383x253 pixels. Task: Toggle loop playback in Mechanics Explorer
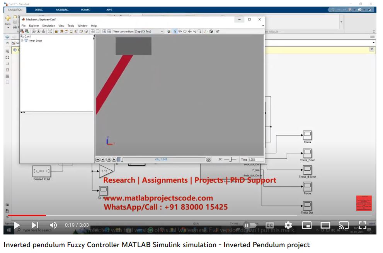[208, 159]
